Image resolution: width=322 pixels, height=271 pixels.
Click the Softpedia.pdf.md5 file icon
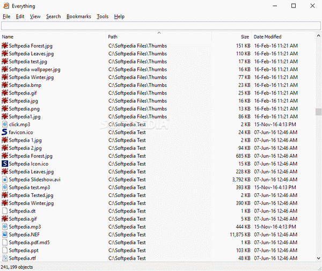(5, 243)
